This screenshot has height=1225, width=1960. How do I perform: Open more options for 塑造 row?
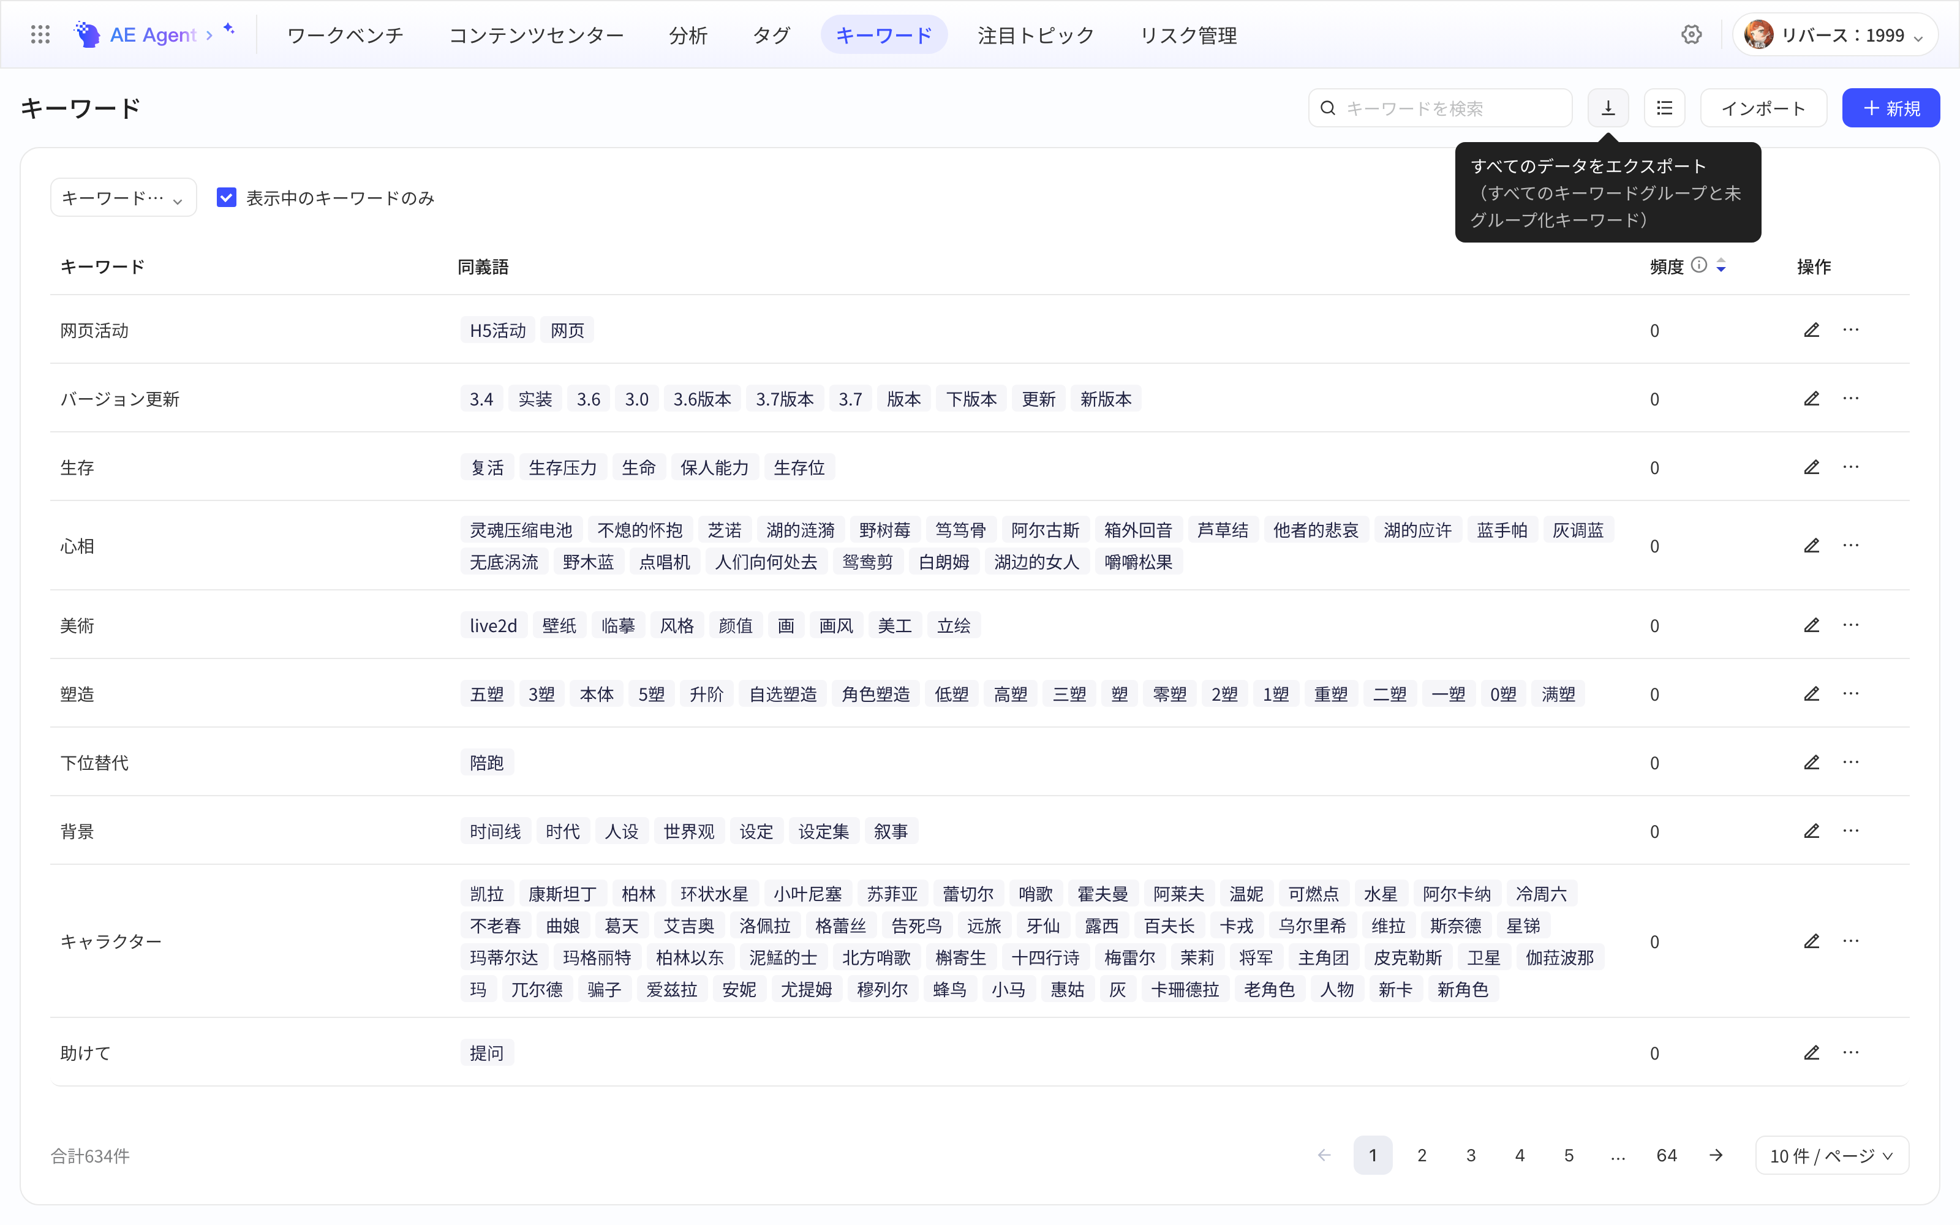tap(1850, 693)
